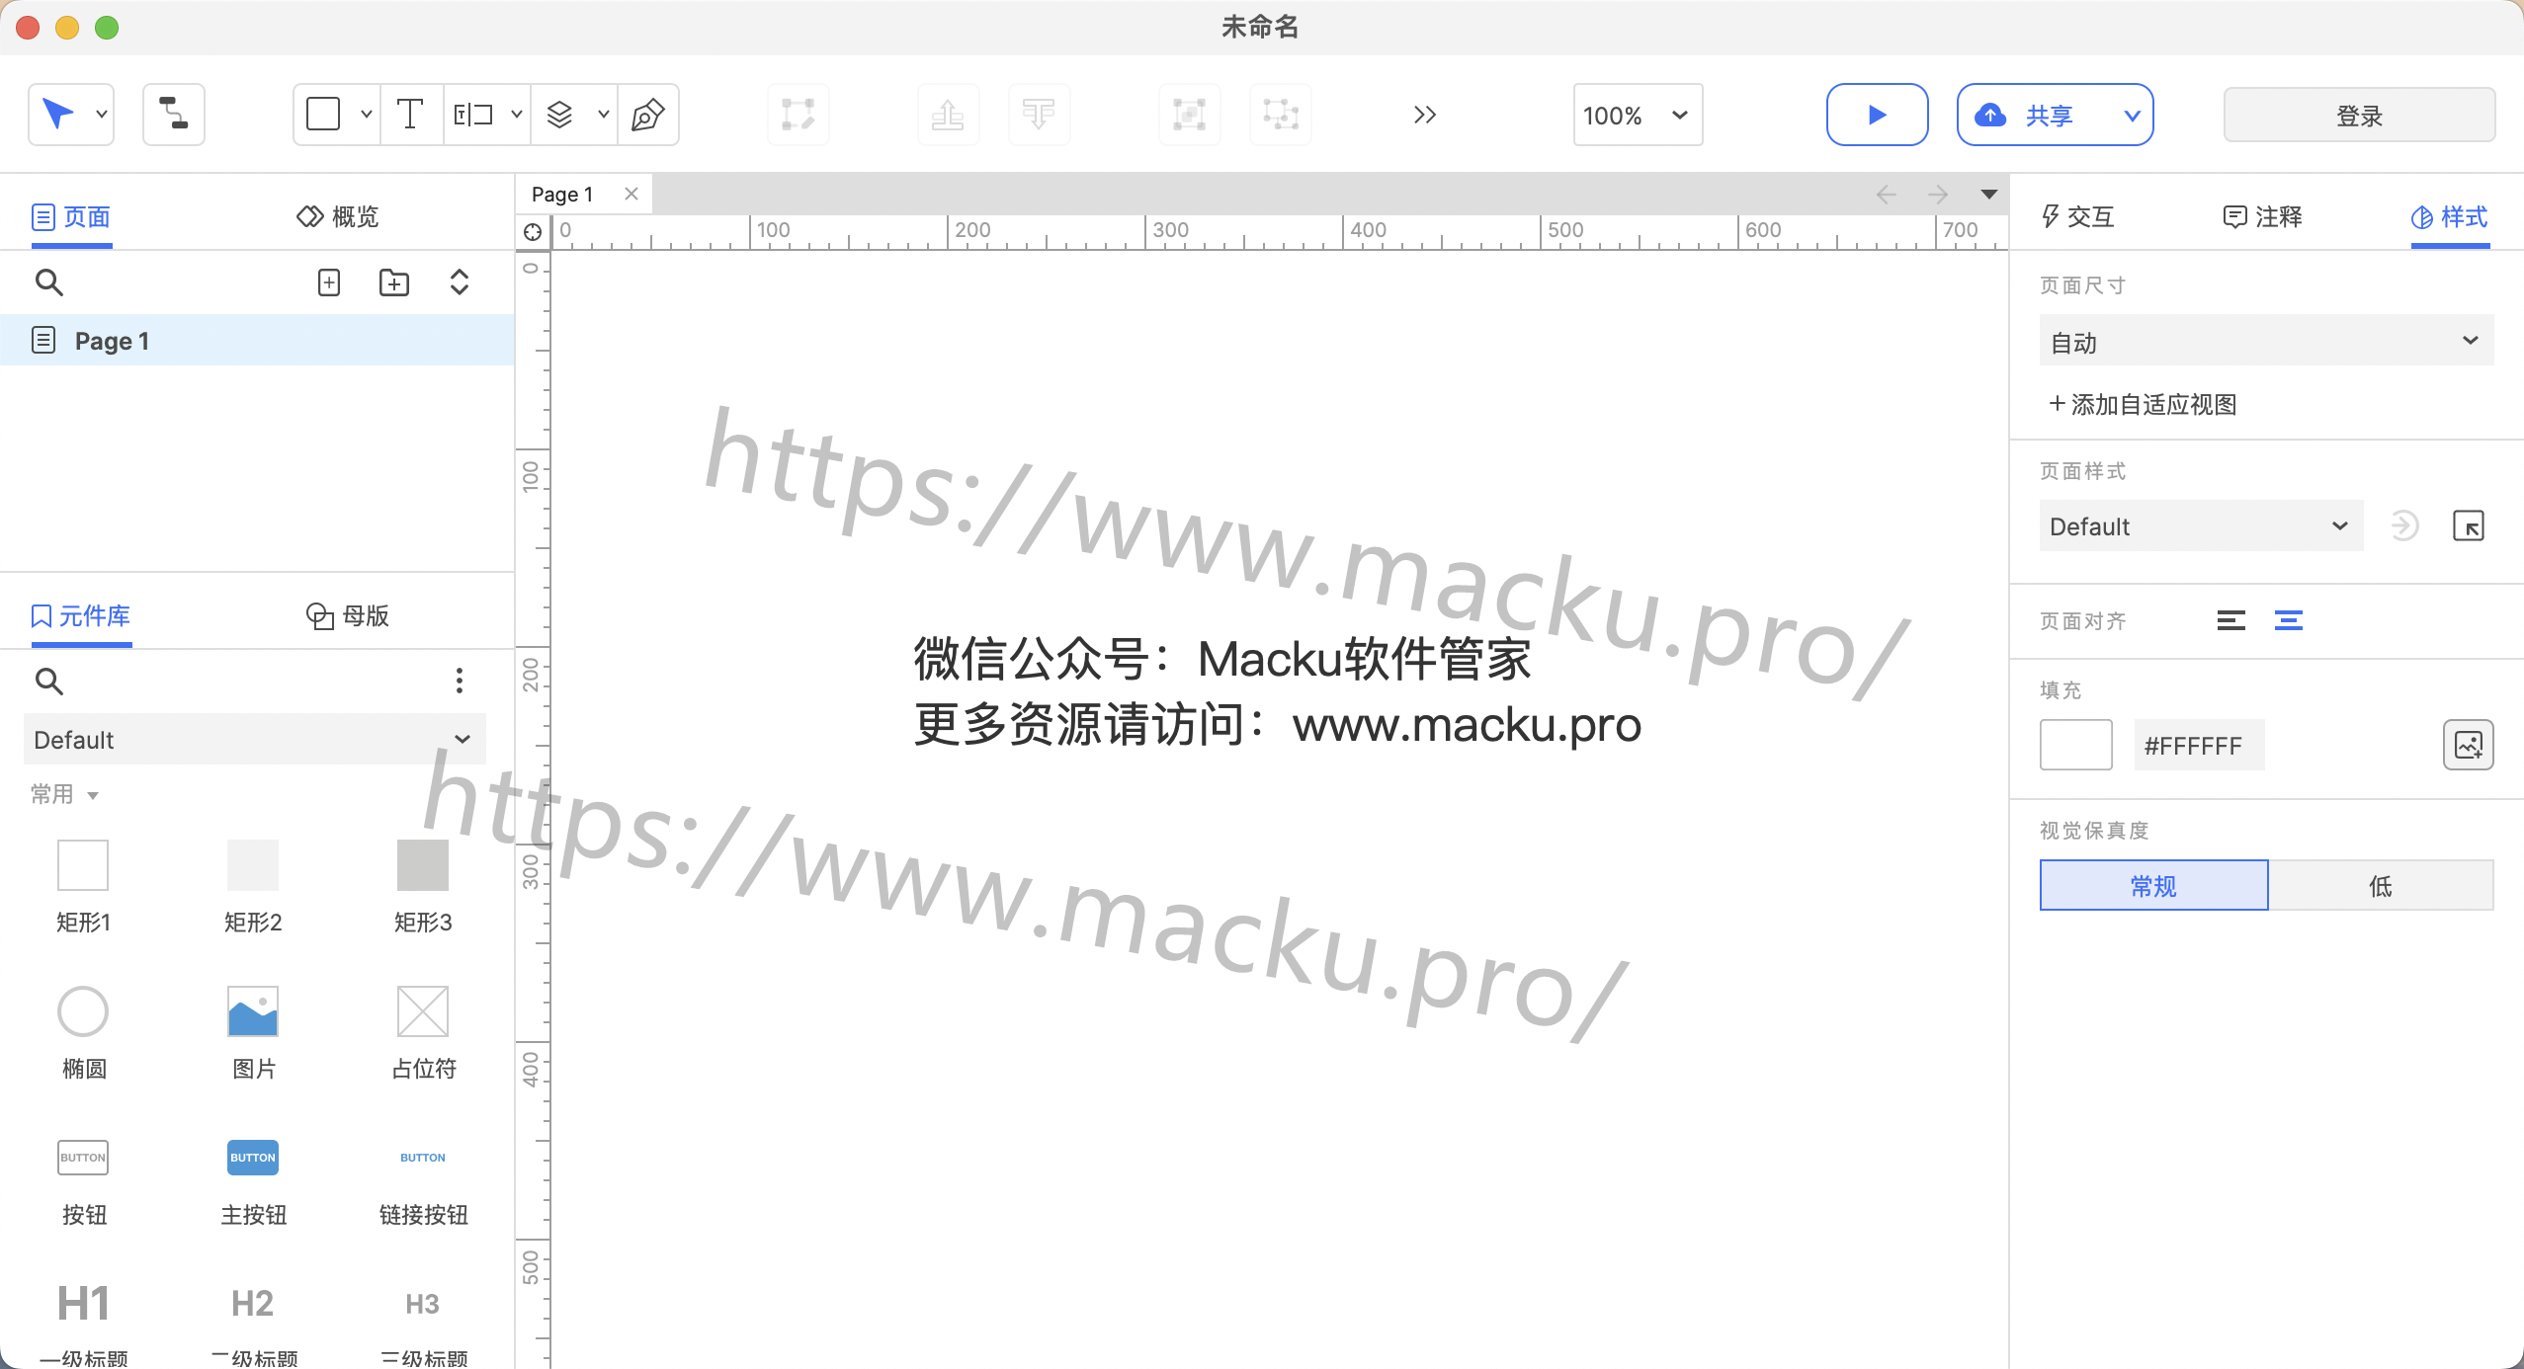Click the add folder icon
The image size is (2524, 1369).
click(x=394, y=282)
